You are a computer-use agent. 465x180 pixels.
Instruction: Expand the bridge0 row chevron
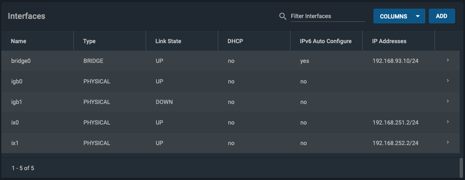[x=448, y=60]
